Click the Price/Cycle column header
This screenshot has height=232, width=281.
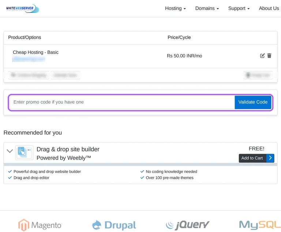click(x=179, y=37)
